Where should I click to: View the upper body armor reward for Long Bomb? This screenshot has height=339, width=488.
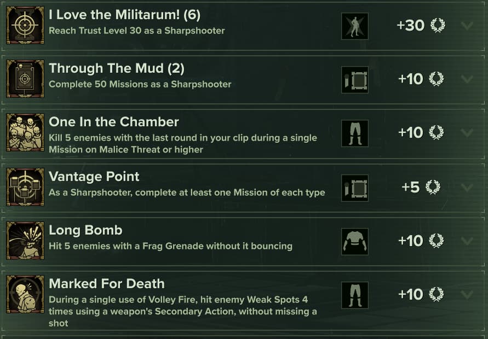pyautogui.click(x=355, y=242)
